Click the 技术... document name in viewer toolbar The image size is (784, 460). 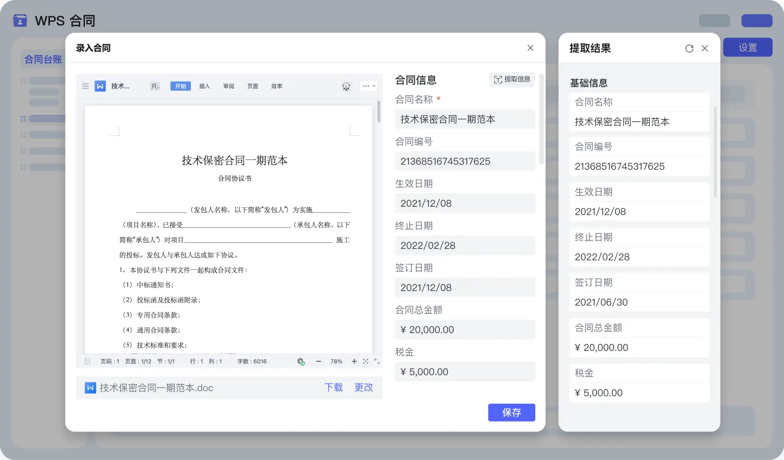click(x=120, y=86)
